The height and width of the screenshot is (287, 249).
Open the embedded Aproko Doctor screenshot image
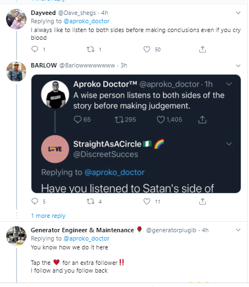(136, 134)
